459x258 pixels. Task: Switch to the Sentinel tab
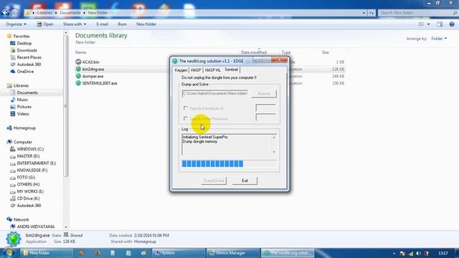tap(231, 70)
